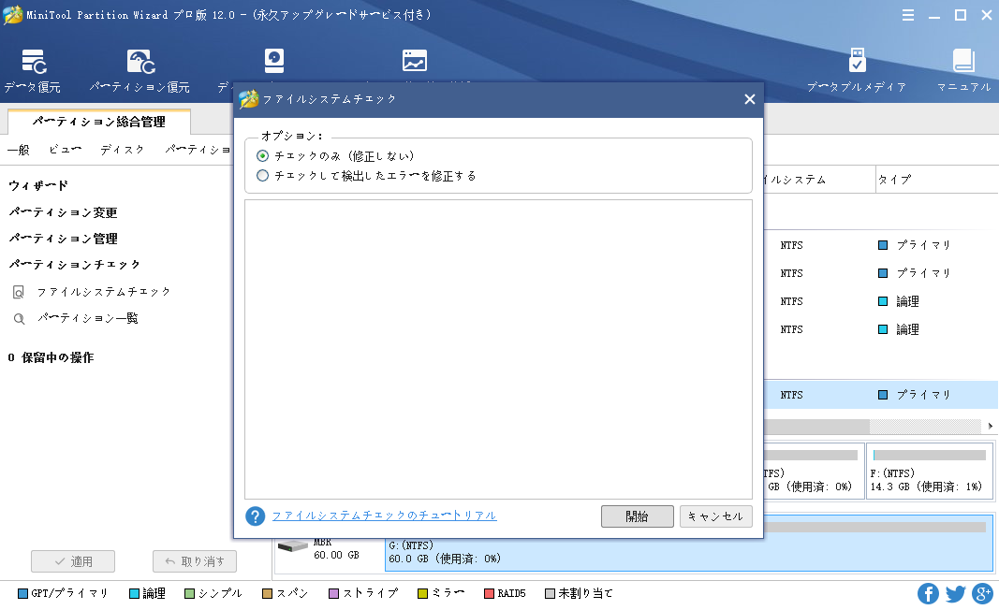Open the ディスク menu
999x610 pixels.
pyautogui.click(x=122, y=149)
